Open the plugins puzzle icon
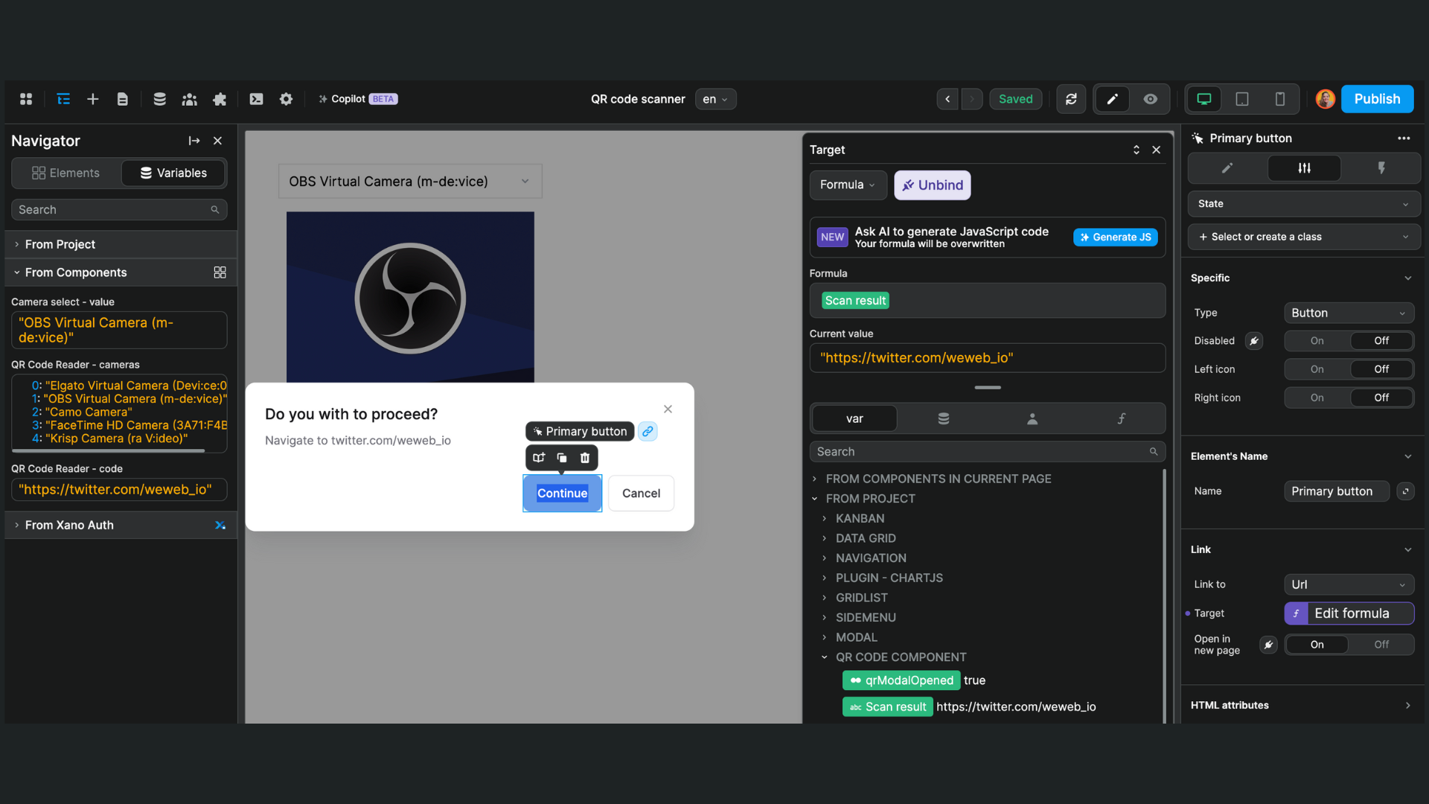The image size is (1429, 804). click(x=220, y=99)
